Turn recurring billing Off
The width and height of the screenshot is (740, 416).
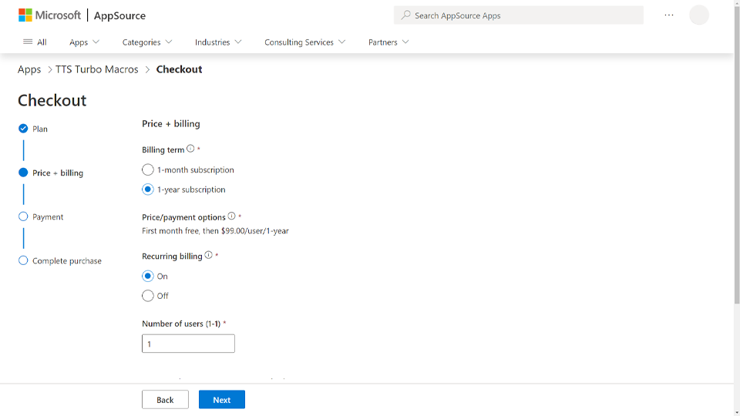pos(148,296)
